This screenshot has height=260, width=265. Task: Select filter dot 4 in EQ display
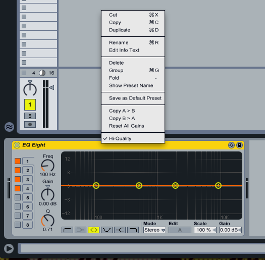click(218, 185)
